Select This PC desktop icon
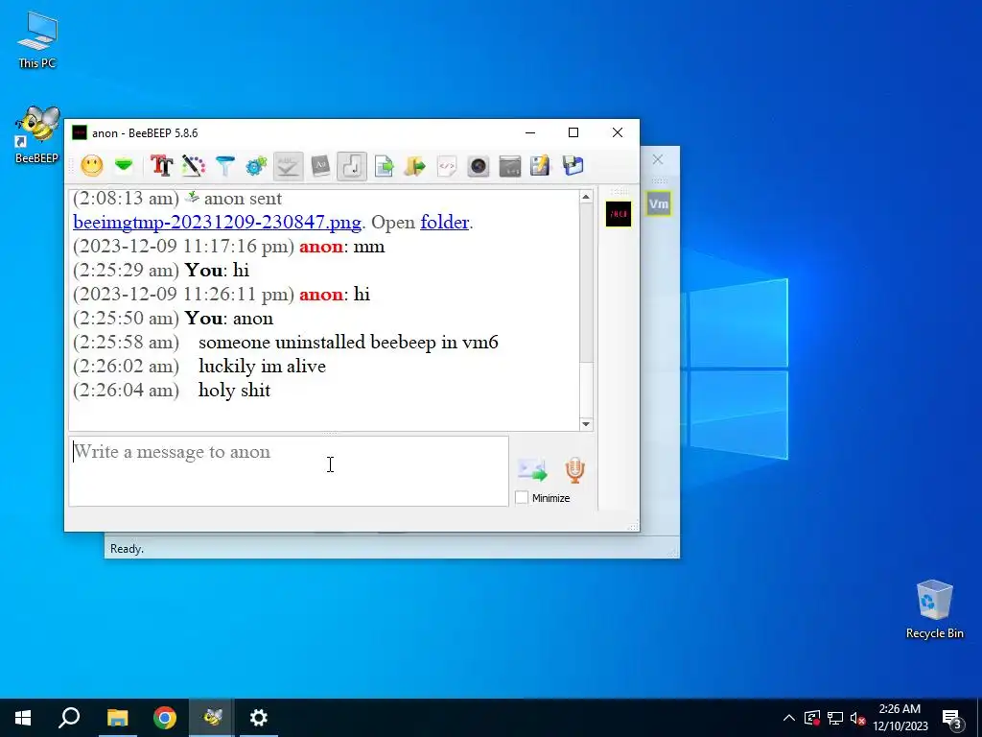The height and width of the screenshot is (737, 982). click(37, 40)
